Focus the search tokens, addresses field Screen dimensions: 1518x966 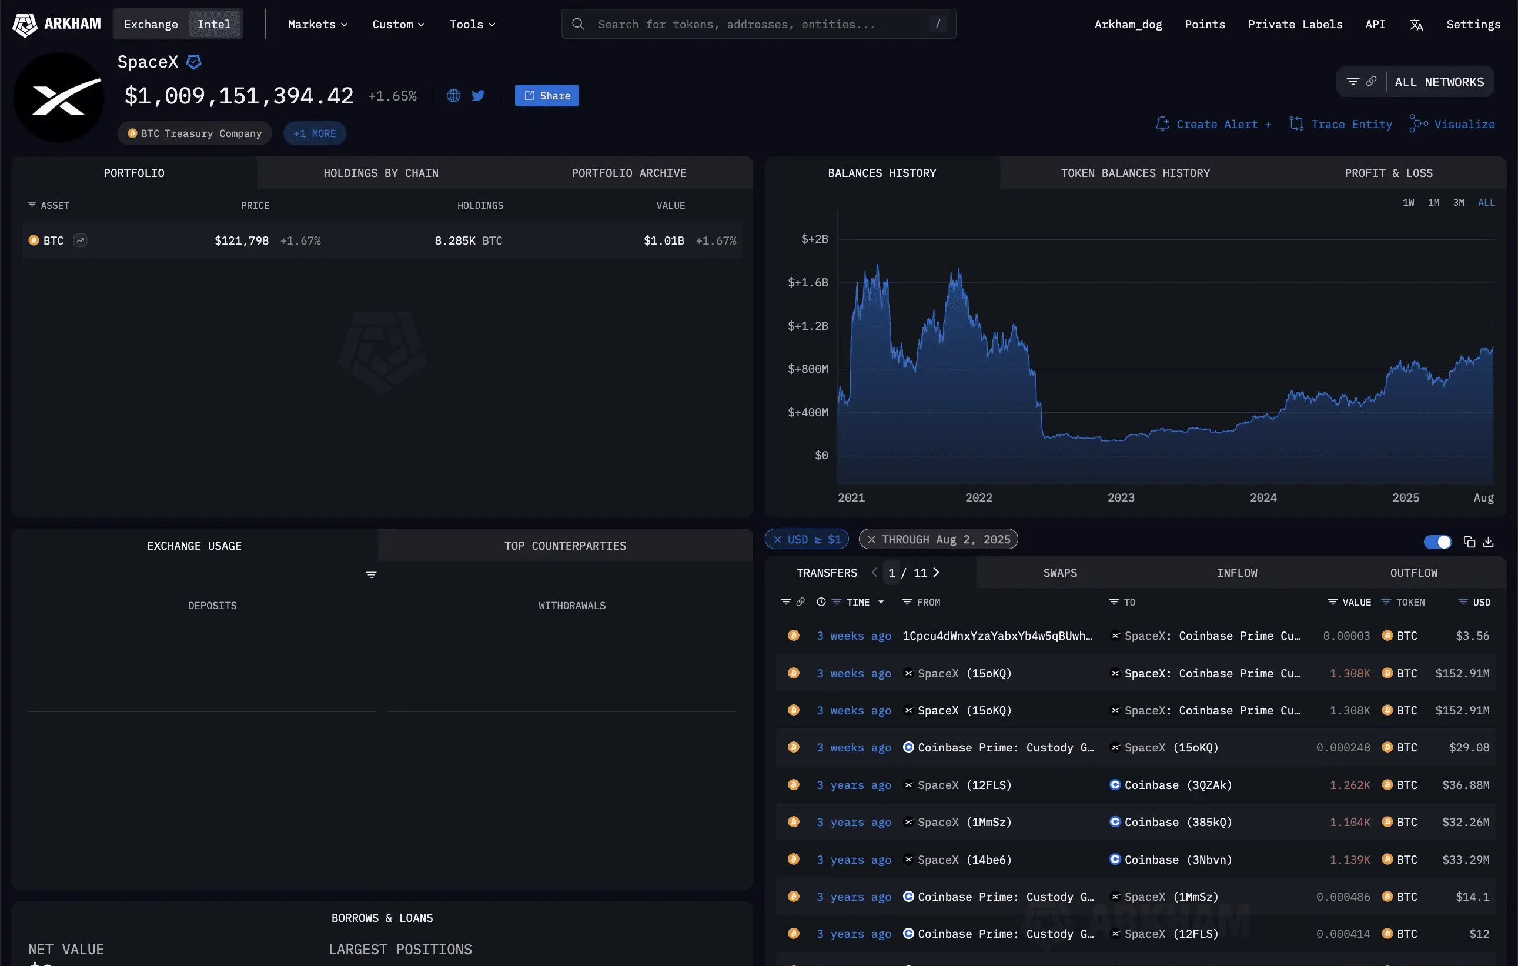[x=758, y=24]
